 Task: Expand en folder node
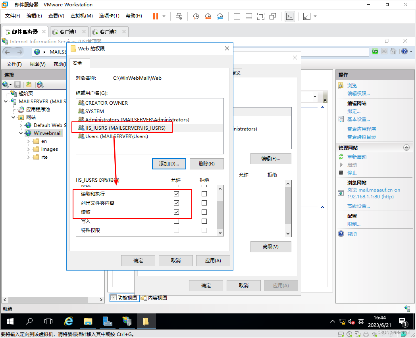coord(29,141)
